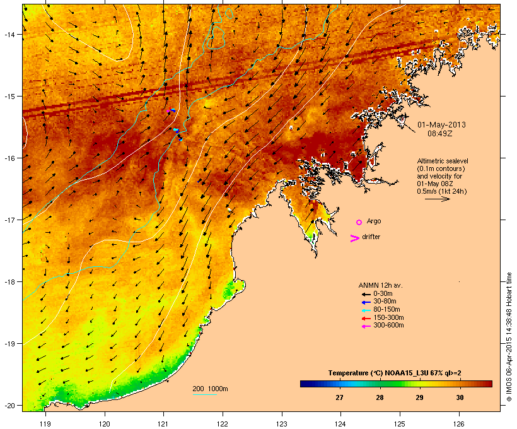Click the magenta Argo circle marker
Viewport: 517px width, 429px height.
(359, 222)
